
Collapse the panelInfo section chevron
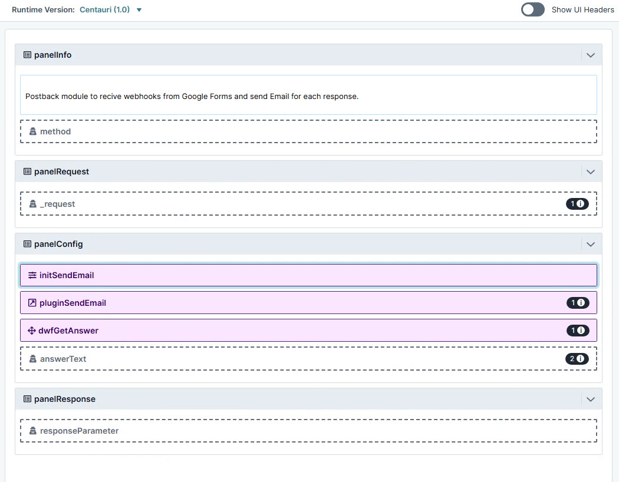pos(590,55)
